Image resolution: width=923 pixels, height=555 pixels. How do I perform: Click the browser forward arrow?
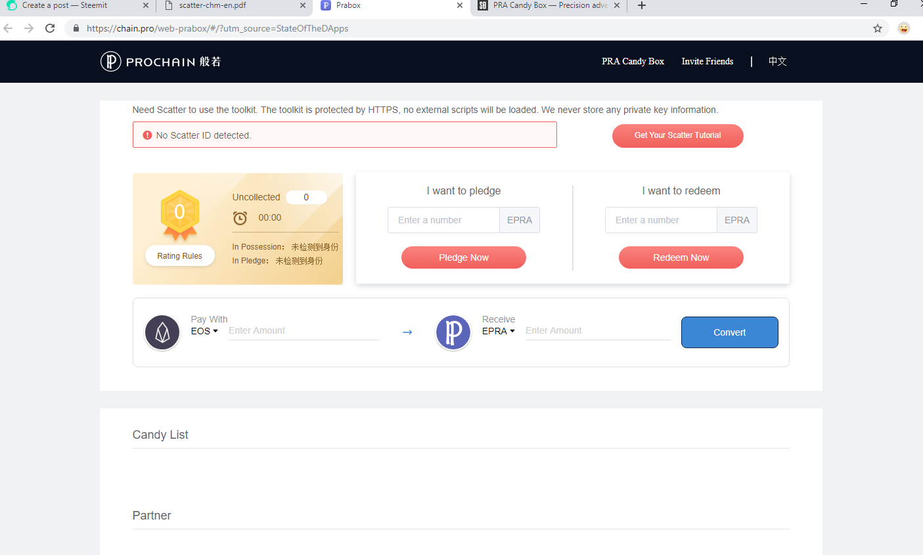pyautogui.click(x=29, y=28)
